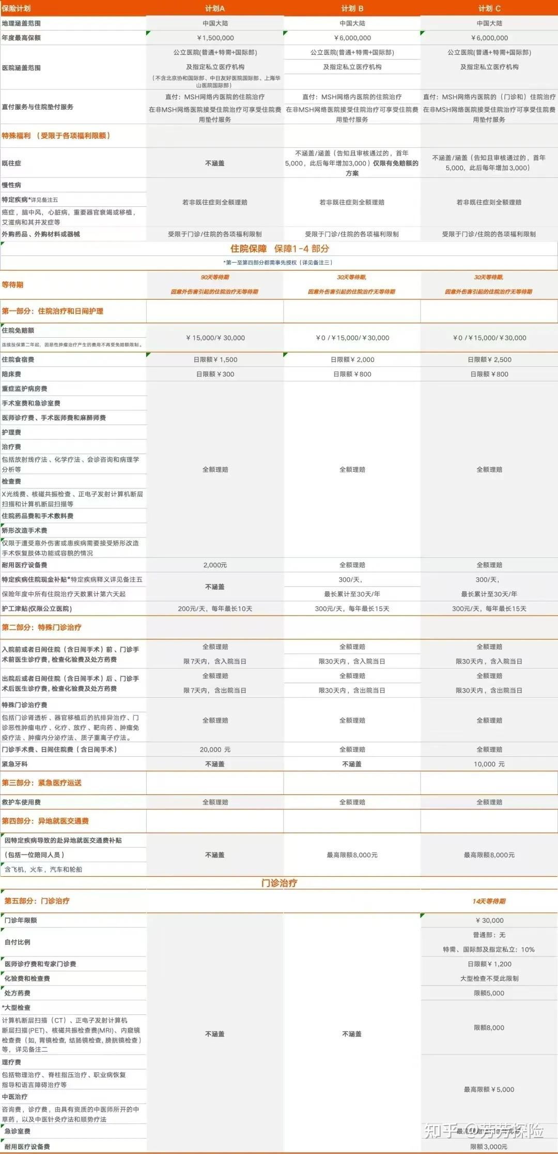Viewport: 558px width, 1154px height.
Task: Select the ¥1,500,000 value under 计划A
Action: (215, 38)
